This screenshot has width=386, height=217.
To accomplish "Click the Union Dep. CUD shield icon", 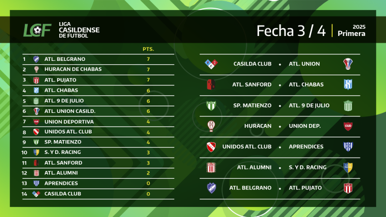I will (348, 126).
